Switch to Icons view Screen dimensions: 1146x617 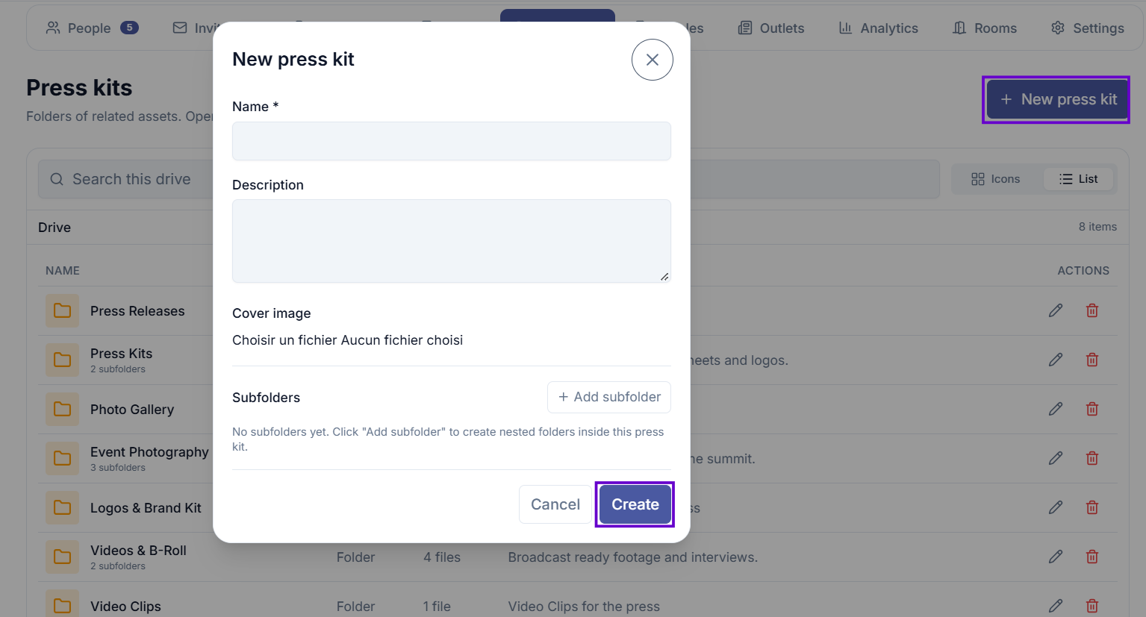(995, 179)
